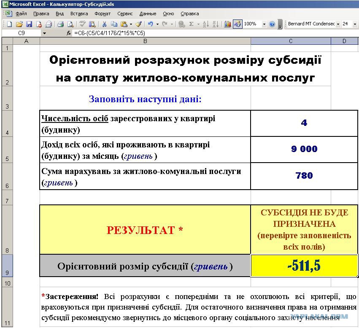Open the font name dropdown

(x=338, y=24)
